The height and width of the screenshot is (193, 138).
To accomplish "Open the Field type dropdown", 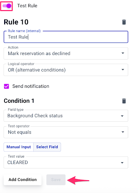I will coord(66,116).
